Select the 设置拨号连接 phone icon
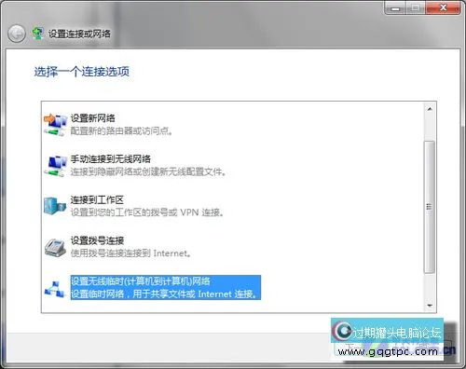466x369 pixels. click(55, 247)
